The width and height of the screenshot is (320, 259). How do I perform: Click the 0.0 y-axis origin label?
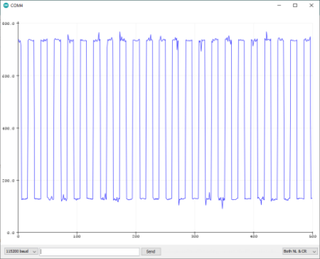11,233
